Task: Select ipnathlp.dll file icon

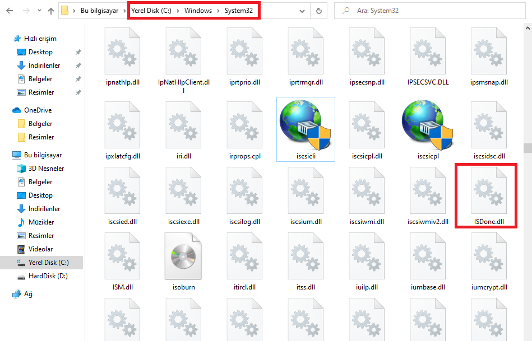Action: coord(122,51)
